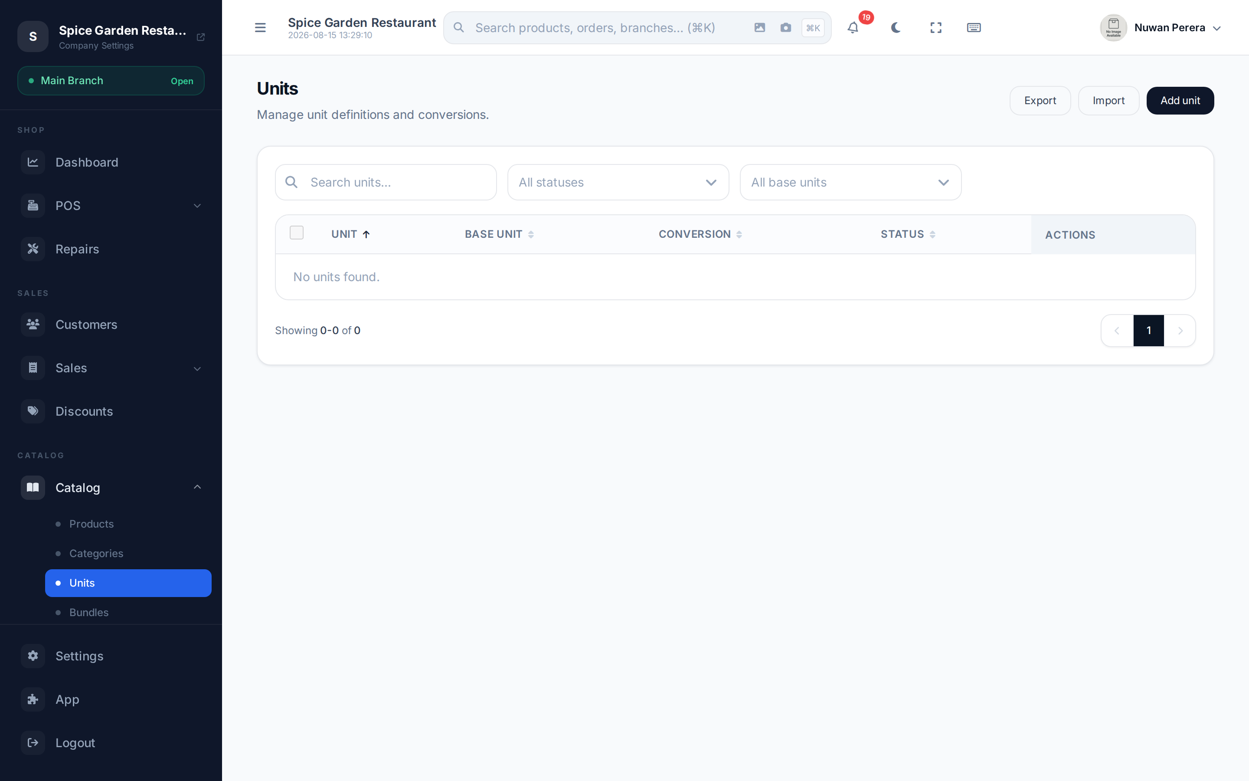Enter fullscreen via the expand icon
1249x781 pixels.
(936, 28)
